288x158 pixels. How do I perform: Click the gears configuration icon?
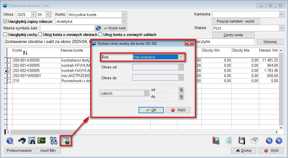pyautogui.click(x=53, y=141)
